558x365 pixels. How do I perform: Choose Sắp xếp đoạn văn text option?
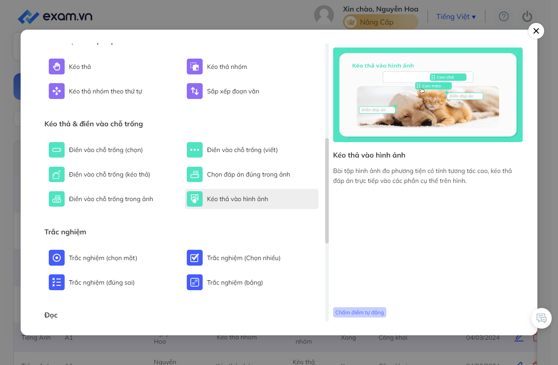click(233, 91)
